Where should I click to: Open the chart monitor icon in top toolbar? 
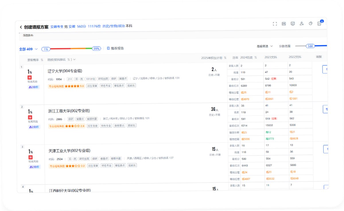[293, 24]
